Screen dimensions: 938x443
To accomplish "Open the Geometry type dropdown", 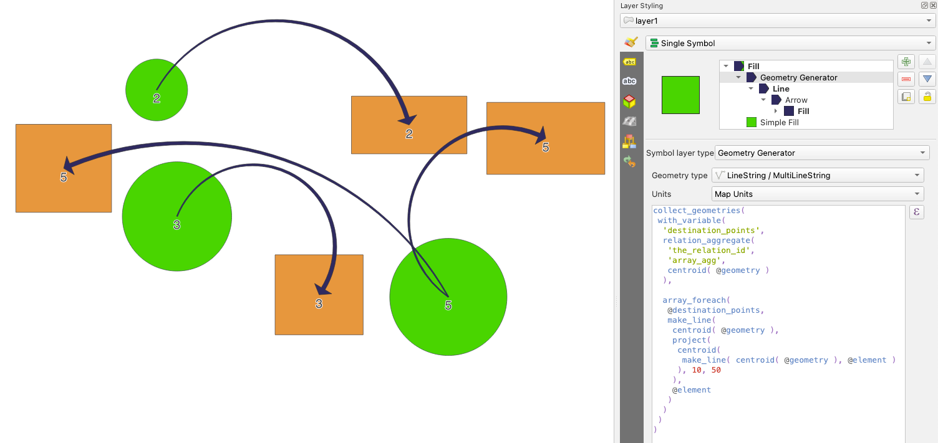I will tap(817, 176).
